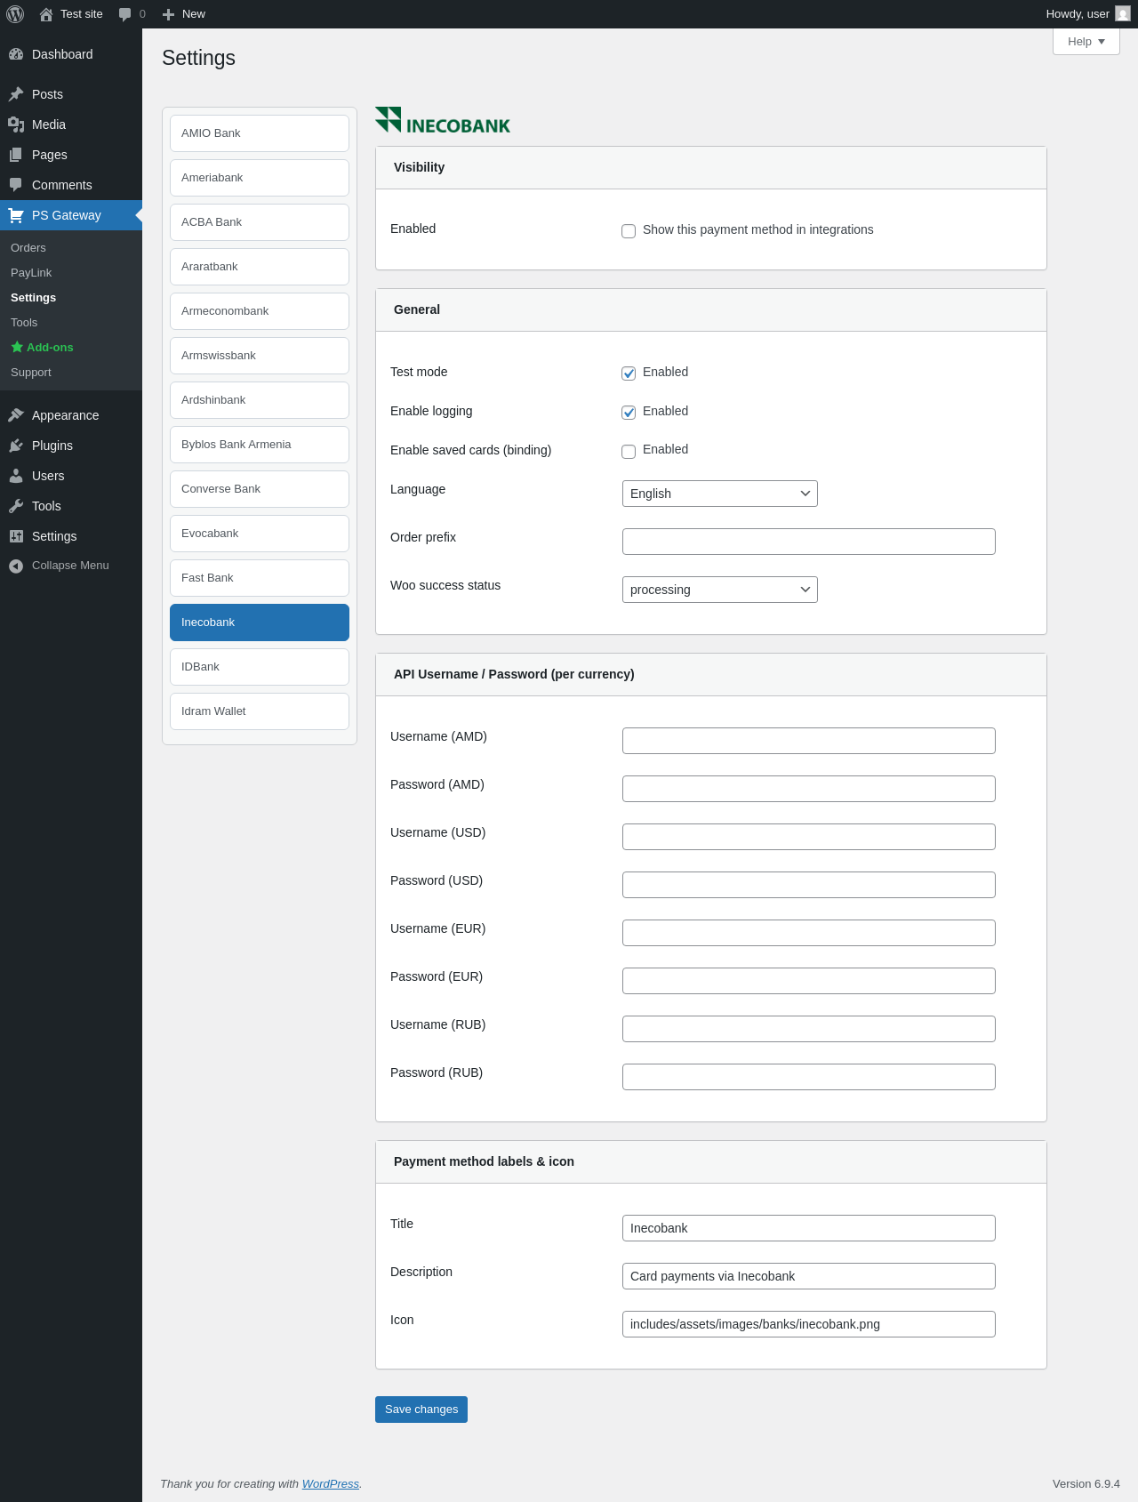Expand the Help panel
The width and height of the screenshot is (1138, 1502).
coord(1086,42)
